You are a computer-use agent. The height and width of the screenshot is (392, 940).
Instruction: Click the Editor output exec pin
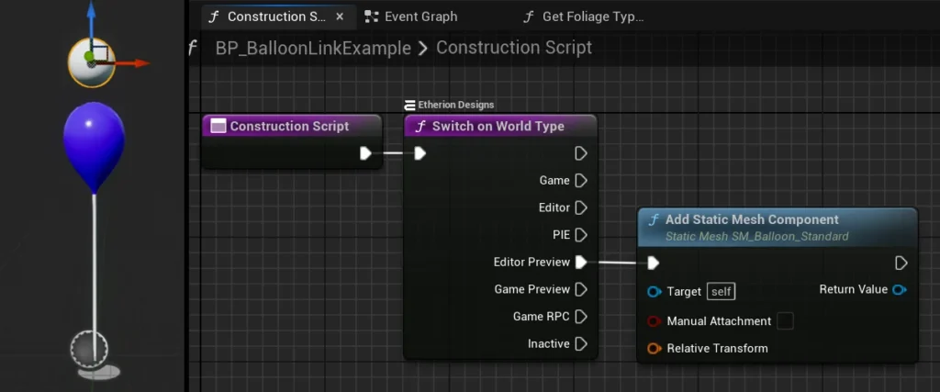(580, 208)
